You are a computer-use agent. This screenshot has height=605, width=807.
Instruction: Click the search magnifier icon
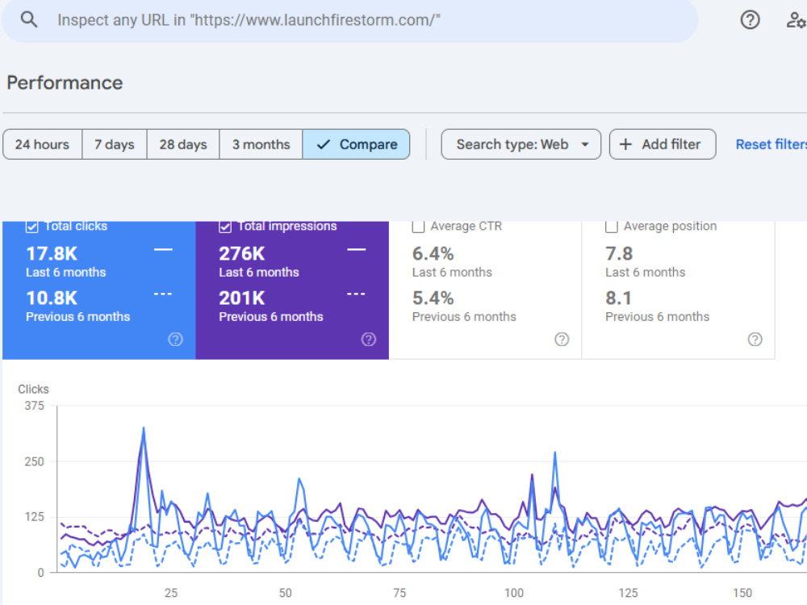[29, 20]
